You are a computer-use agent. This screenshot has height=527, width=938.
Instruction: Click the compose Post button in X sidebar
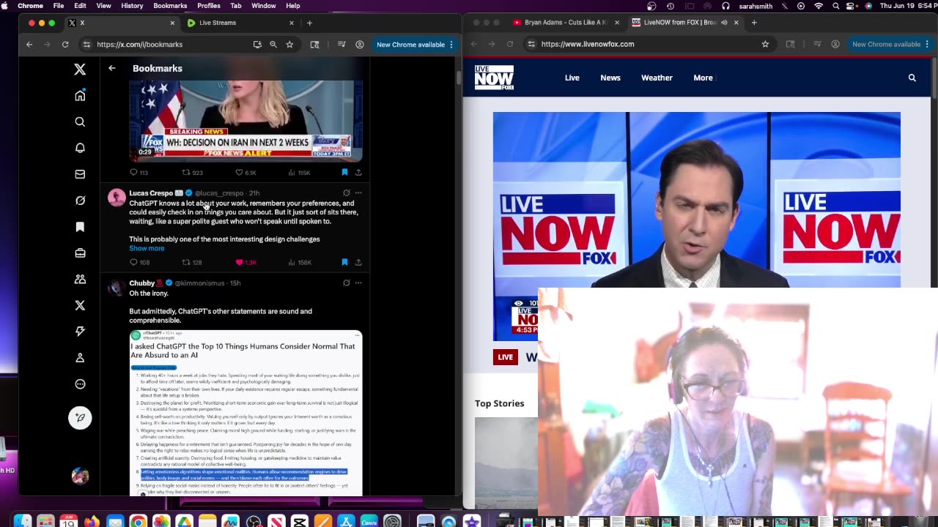80,417
